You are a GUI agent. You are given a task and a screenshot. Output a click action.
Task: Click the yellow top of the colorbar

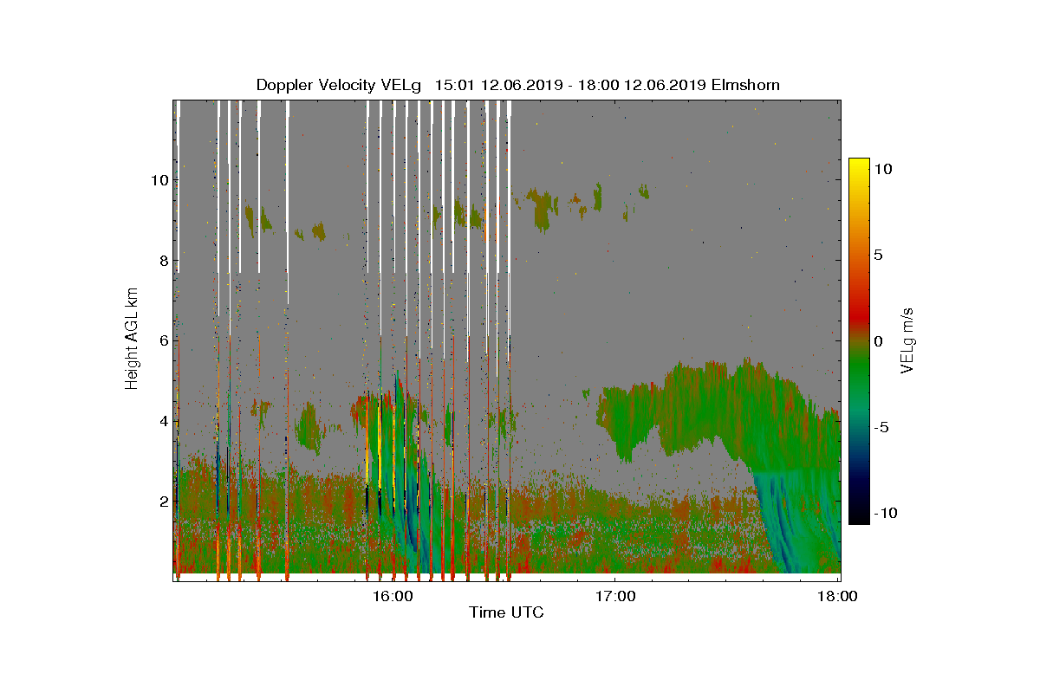859,166
